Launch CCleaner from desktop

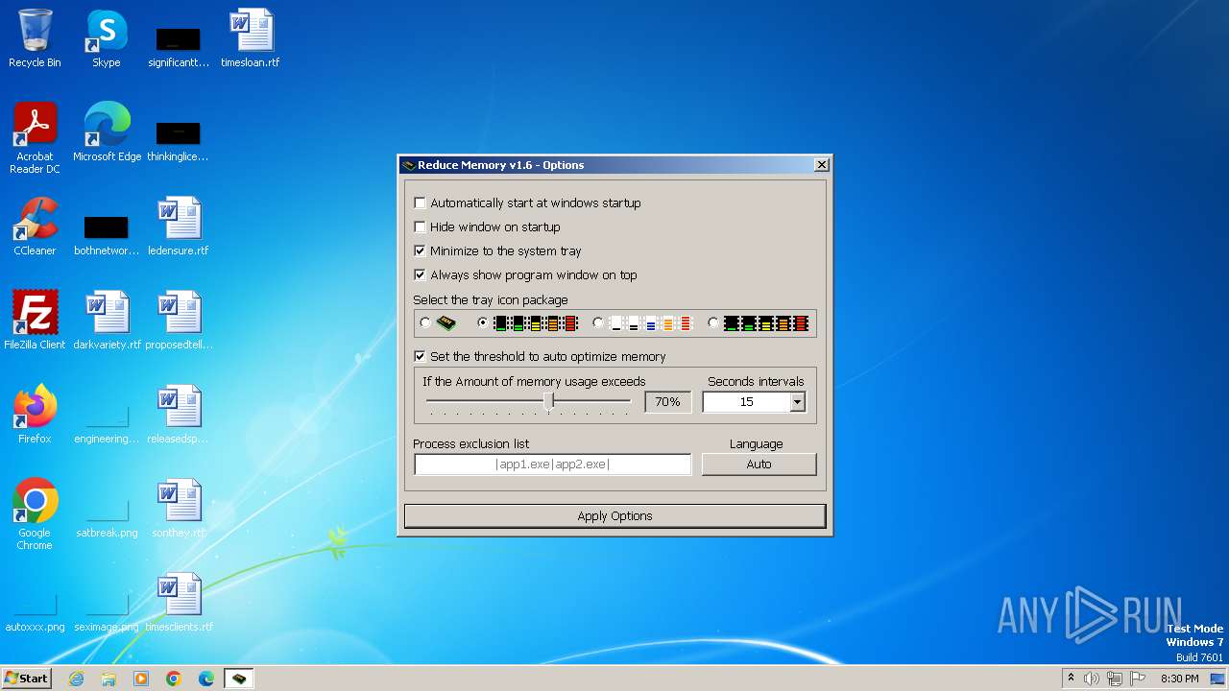coord(35,226)
